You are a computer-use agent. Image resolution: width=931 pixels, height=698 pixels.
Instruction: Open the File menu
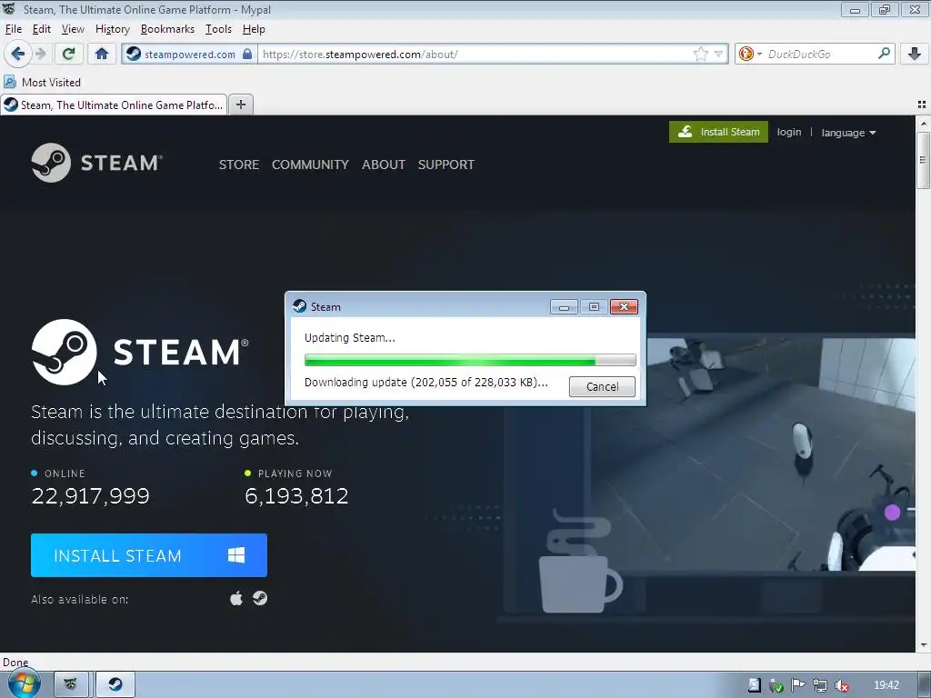click(x=14, y=29)
